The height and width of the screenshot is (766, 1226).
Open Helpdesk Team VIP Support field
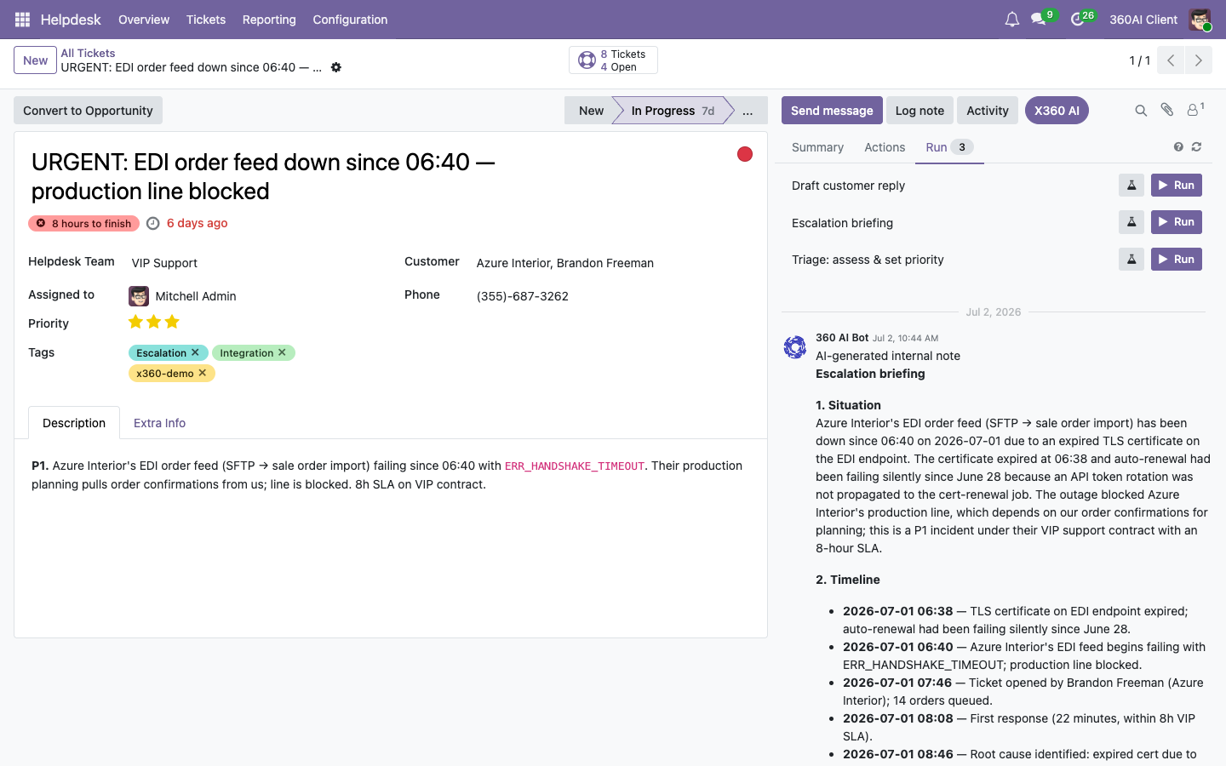256,263
